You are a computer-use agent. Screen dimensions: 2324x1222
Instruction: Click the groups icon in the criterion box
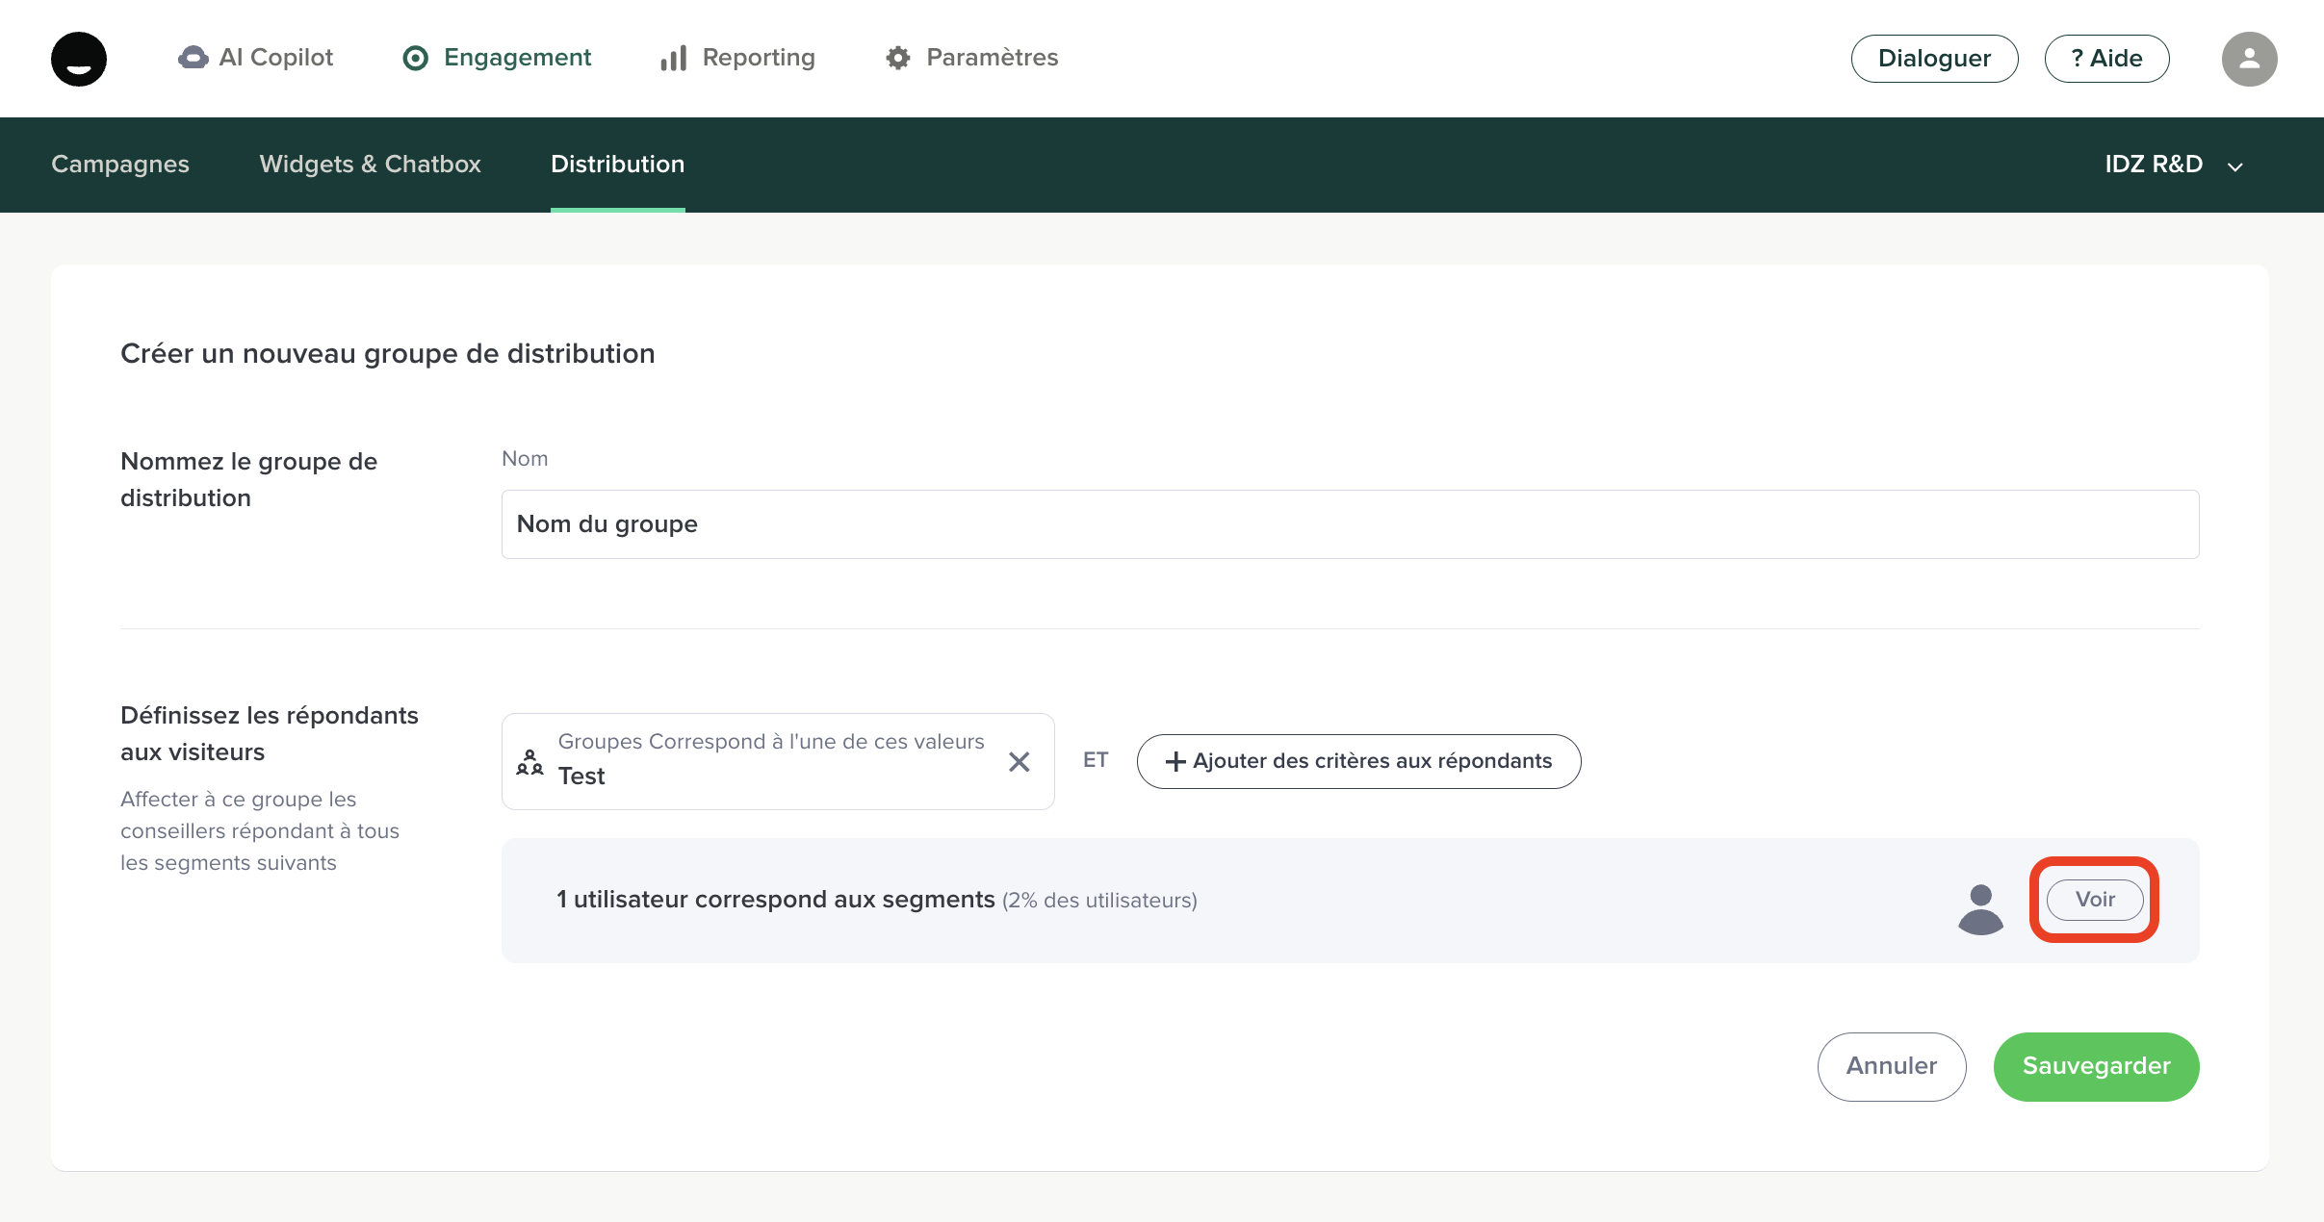[529, 762]
